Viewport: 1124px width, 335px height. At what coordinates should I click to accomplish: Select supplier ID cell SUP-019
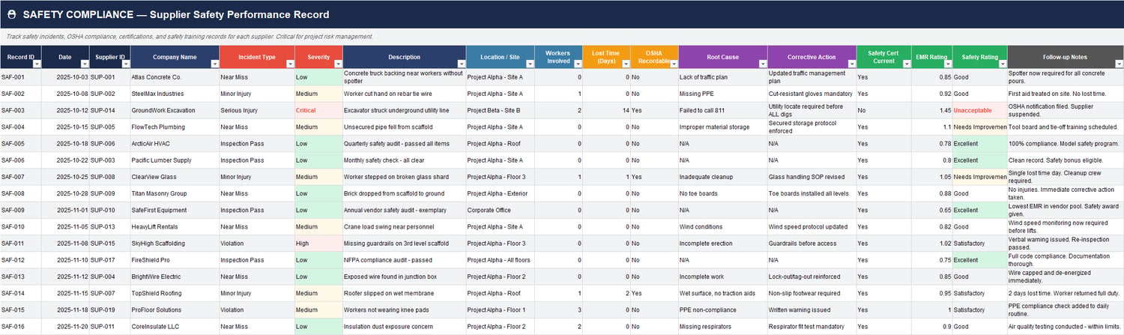tap(109, 310)
